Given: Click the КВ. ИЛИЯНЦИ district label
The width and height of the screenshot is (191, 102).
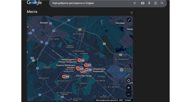Looking at the screenshot, I should click(x=78, y=34).
